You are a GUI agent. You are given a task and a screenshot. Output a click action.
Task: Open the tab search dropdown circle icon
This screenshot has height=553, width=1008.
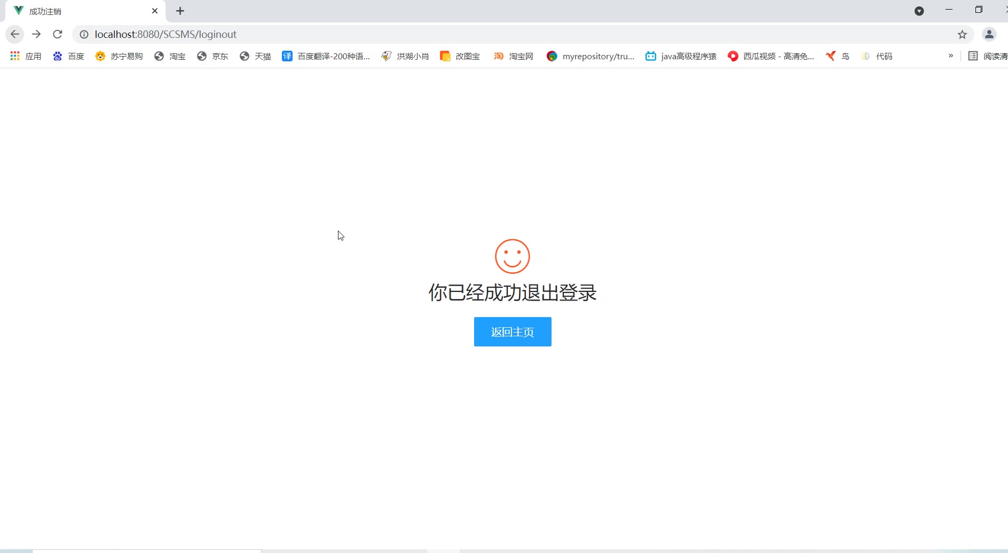(919, 11)
